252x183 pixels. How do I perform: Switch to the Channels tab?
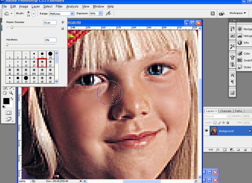tap(225, 111)
